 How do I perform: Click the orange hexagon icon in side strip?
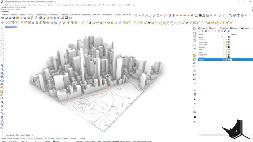point(194,56)
